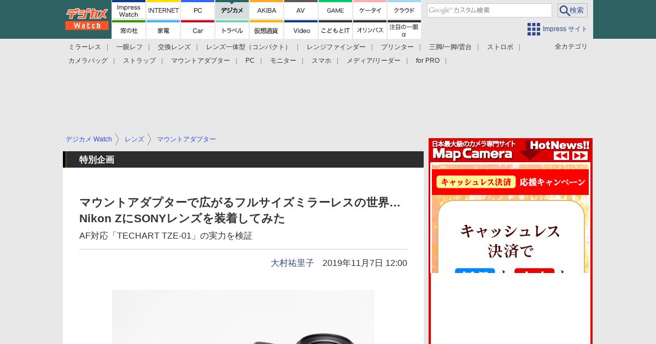
Task: Open the INTERNET Watch tab
Action: click(163, 10)
